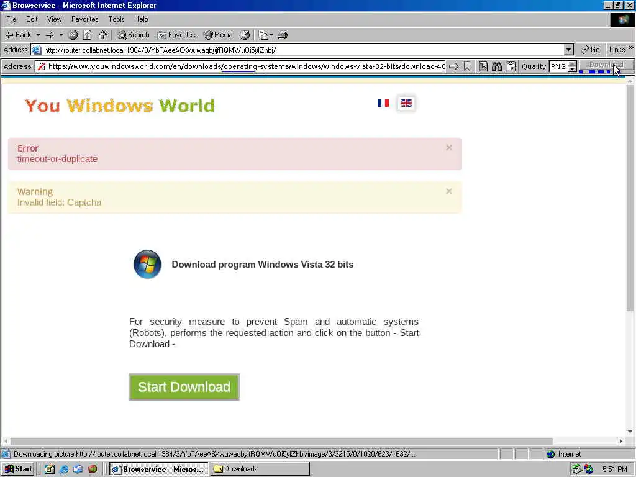Go to the Home page icon
This screenshot has height=477, width=636.
(x=102, y=35)
